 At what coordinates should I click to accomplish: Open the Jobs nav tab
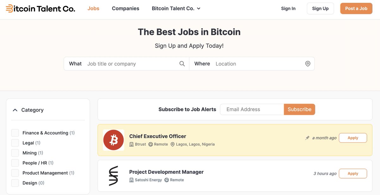[x=93, y=9]
